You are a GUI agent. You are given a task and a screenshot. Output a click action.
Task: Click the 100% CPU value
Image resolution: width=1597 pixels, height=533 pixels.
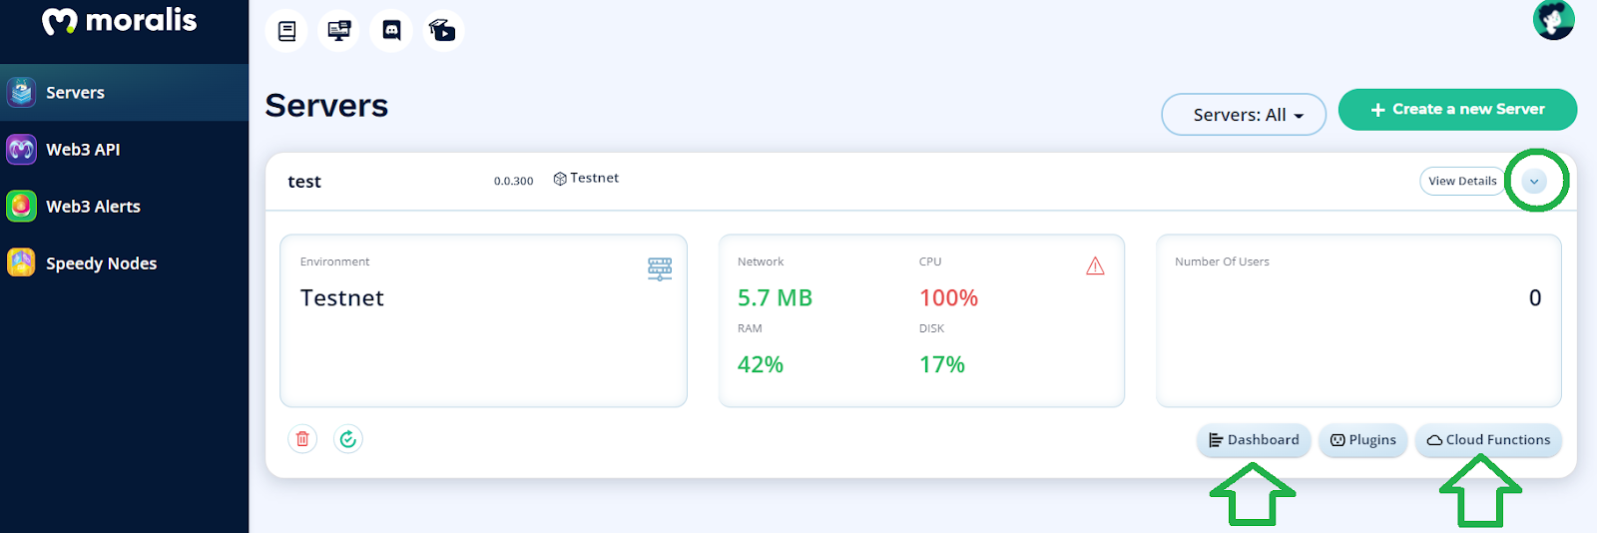pos(948,297)
